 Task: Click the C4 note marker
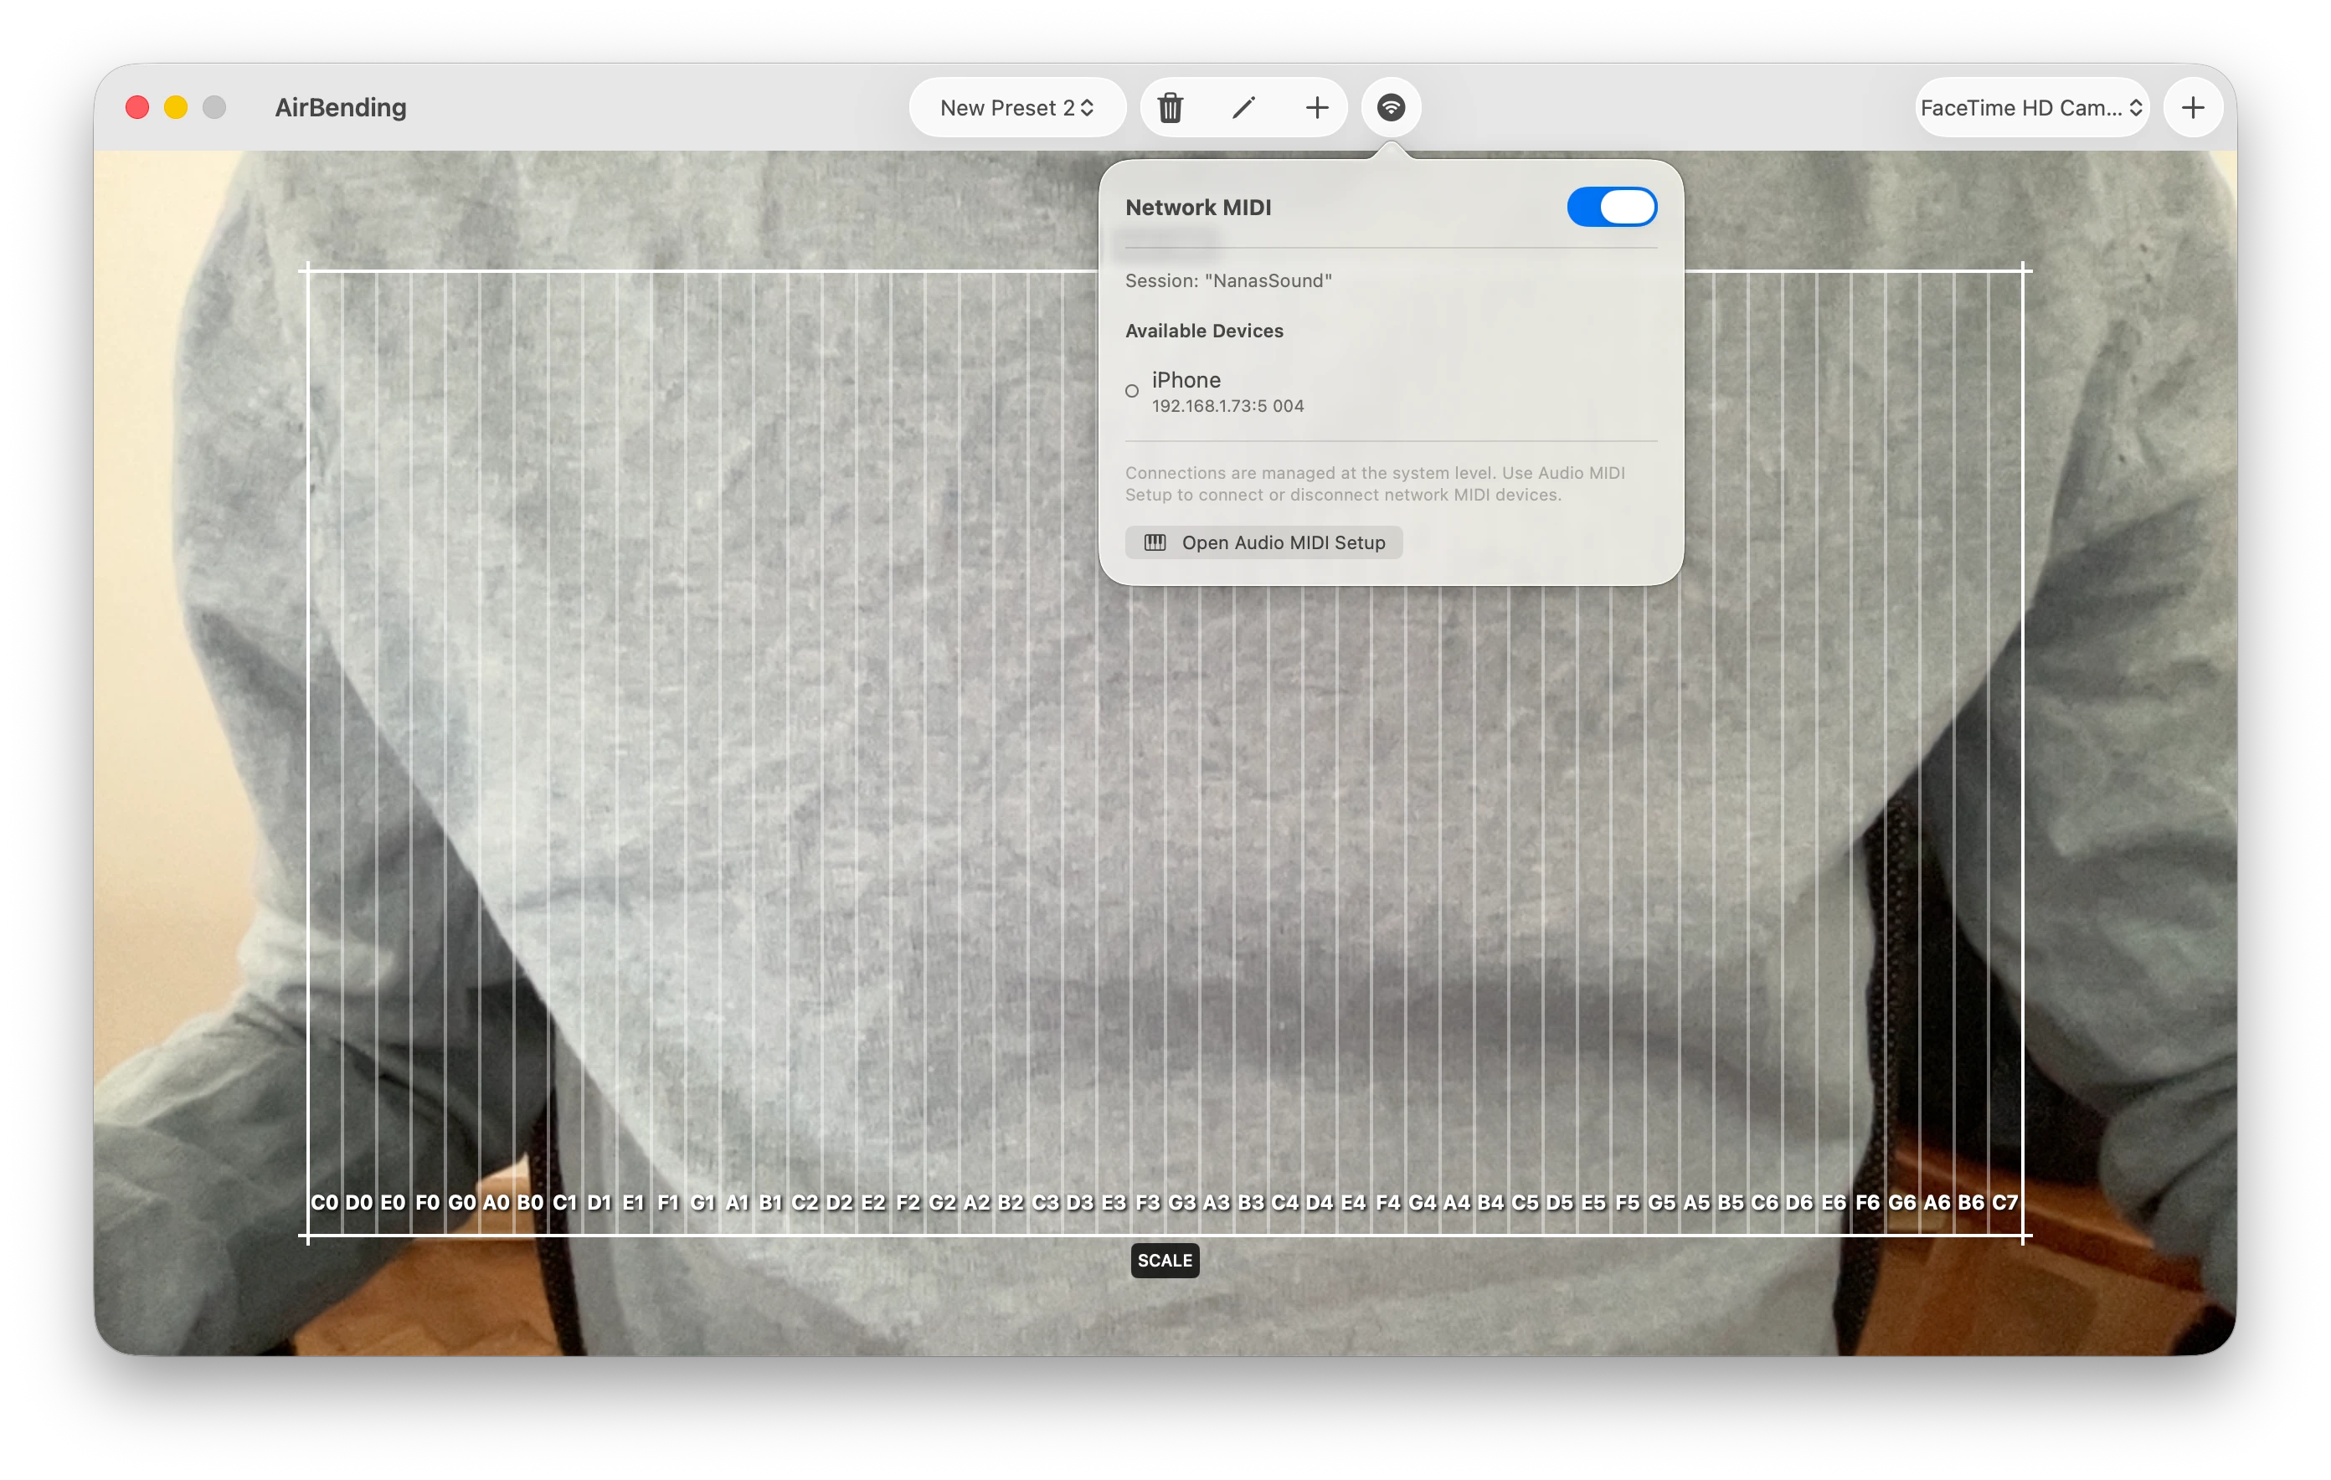pos(1285,1202)
